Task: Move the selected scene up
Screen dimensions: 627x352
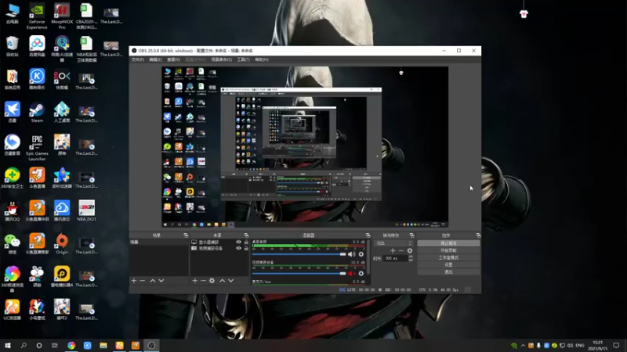Action: point(153,281)
